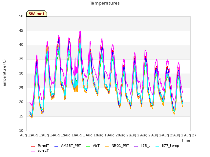Click the 45 y-axis tick label
The height and width of the screenshot is (157, 210).
tap(21, 30)
